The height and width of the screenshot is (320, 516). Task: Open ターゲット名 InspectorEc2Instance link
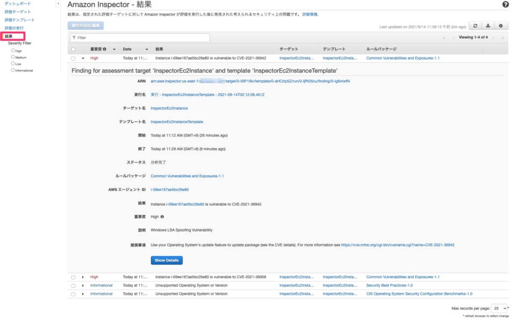coord(169,108)
